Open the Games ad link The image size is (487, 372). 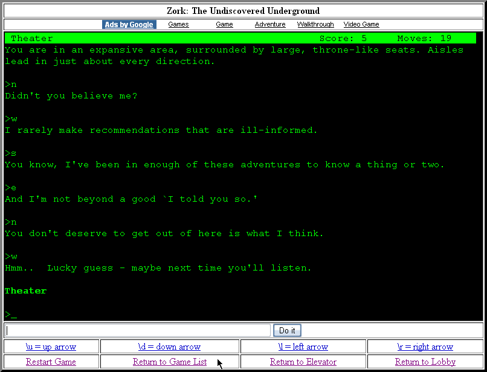(178, 25)
